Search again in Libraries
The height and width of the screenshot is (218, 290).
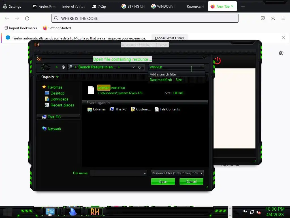point(97,109)
